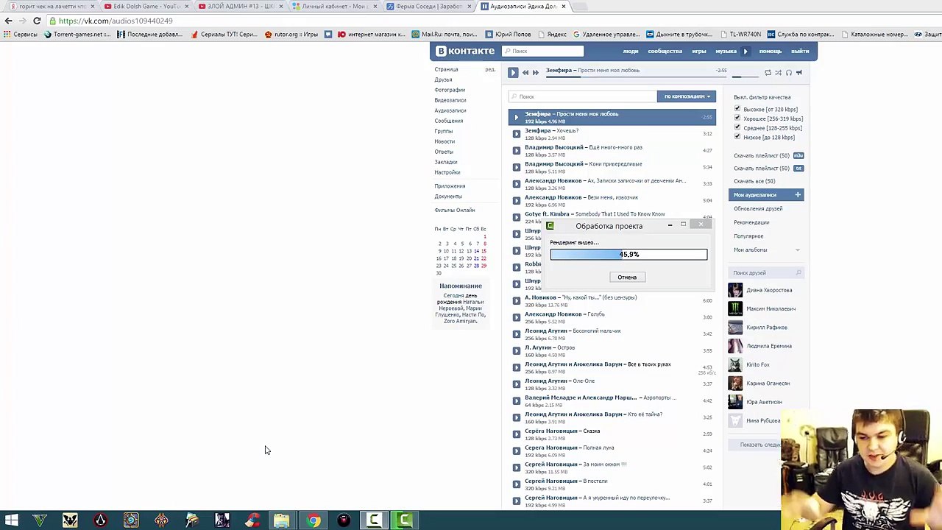Screen dimensions: 942x530
Task: Play Л. Агутин – Остров track
Action: 516,350
